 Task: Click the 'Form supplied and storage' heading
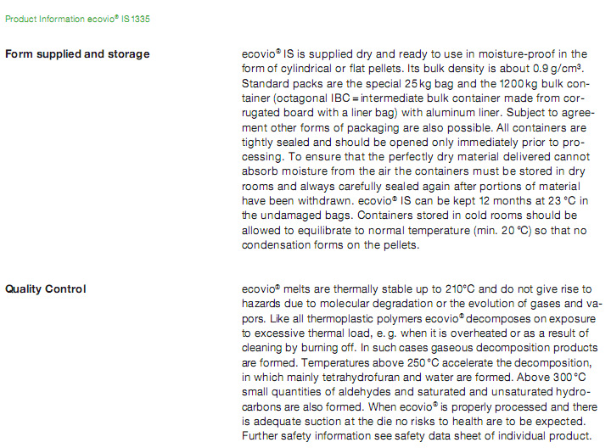pyautogui.click(x=77, y=54)
